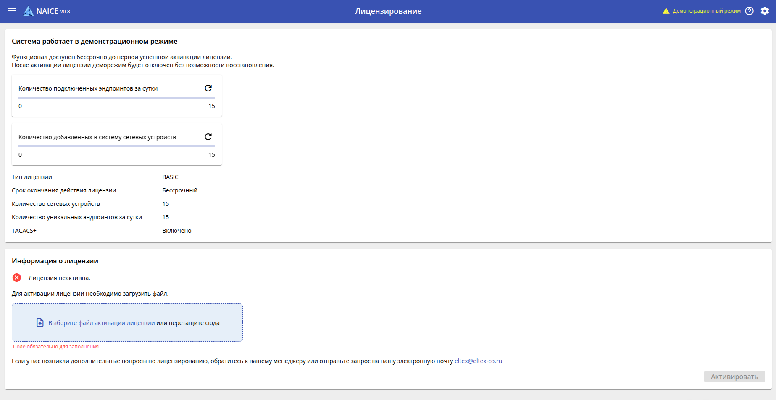Screen dimensions: 776x400
Task: Click the NAICE logo icon
Action: coord(28,11)
